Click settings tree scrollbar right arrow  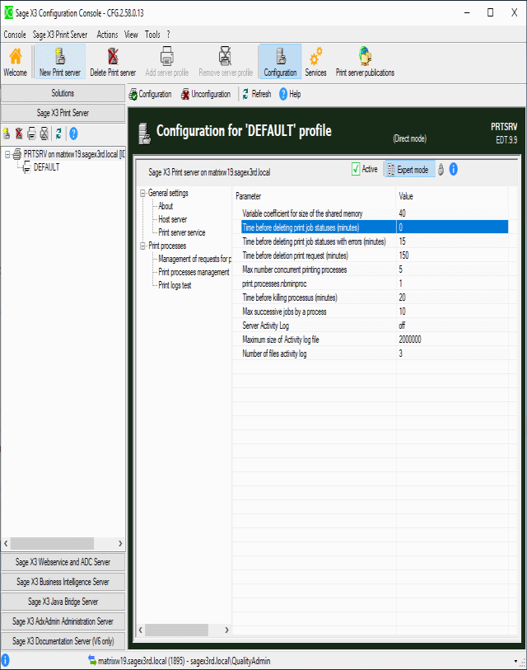pos(226,630)
